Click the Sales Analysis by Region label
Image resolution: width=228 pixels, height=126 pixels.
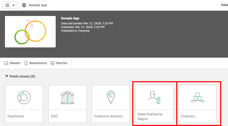click(x=150, y=116)
